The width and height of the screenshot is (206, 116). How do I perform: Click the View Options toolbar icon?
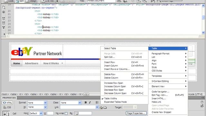coord(138,1)
